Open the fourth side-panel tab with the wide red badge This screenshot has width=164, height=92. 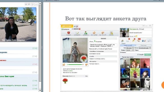(139, 41)
